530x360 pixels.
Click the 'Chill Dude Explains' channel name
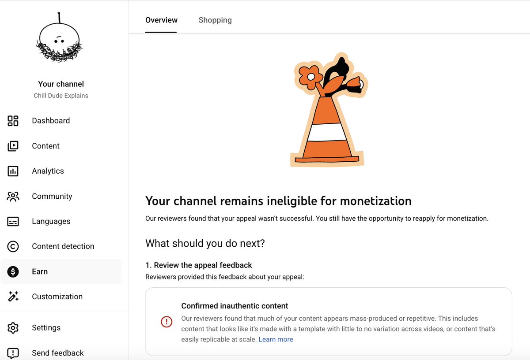(x=61, y=96)
